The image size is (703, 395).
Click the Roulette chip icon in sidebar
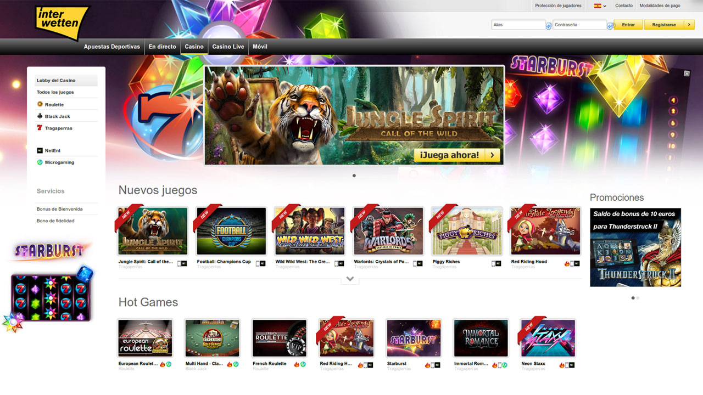pos(40,104)
